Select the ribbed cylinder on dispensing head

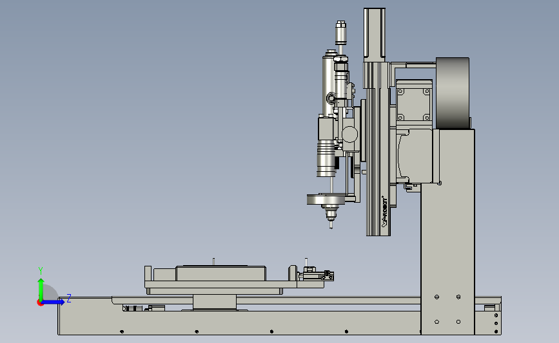pyautogui.click(x=326, y=158)
